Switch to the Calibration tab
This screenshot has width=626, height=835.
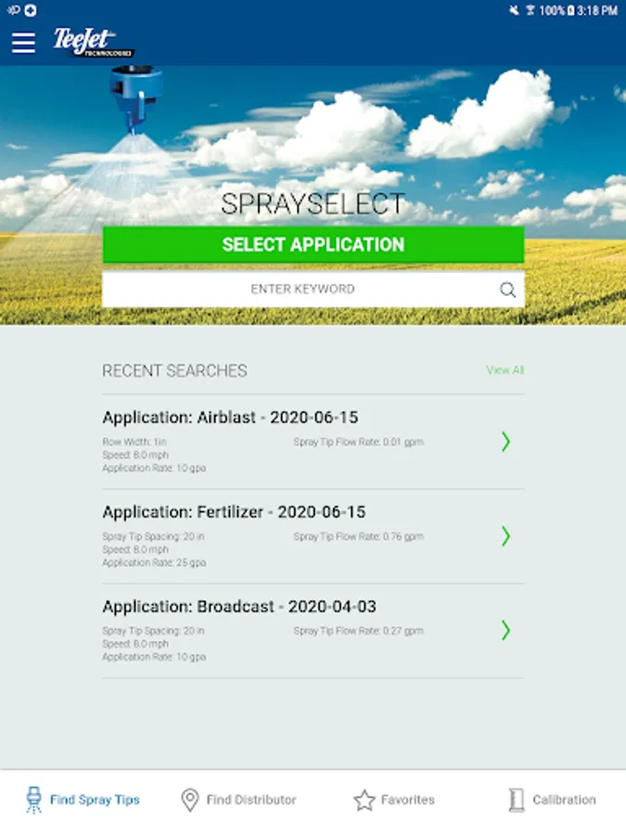click(552, 800)
